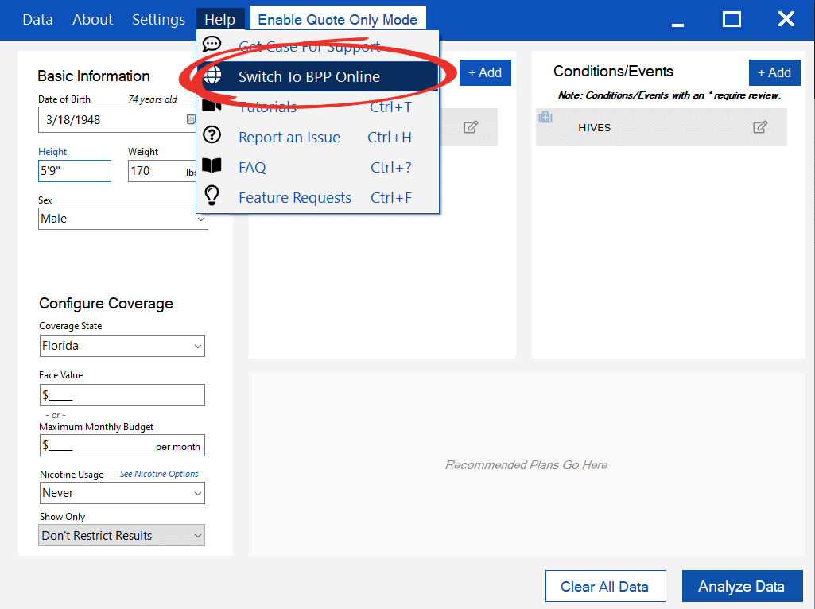Click the globe icon for BPP Online
The image size is (815, 609).
point(212,76)
